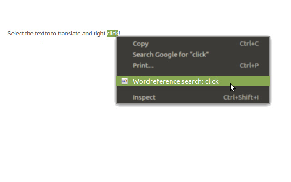Open Inspect from the context menu

(x=193, y=97)
